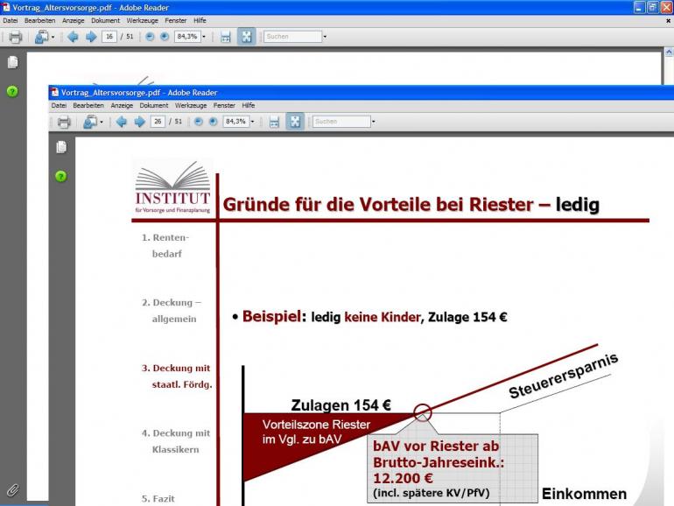
Task: Open Datei menu in front window
Action: point(59,106)
